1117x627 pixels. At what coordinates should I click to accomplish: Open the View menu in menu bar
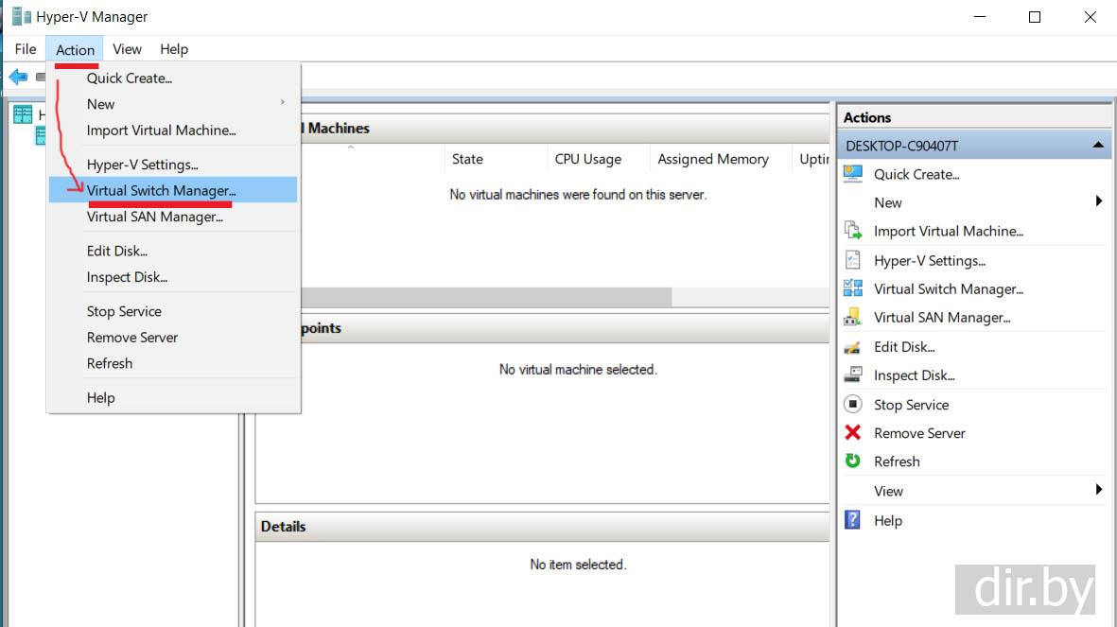pyautogui.click(x=127, y=49)
